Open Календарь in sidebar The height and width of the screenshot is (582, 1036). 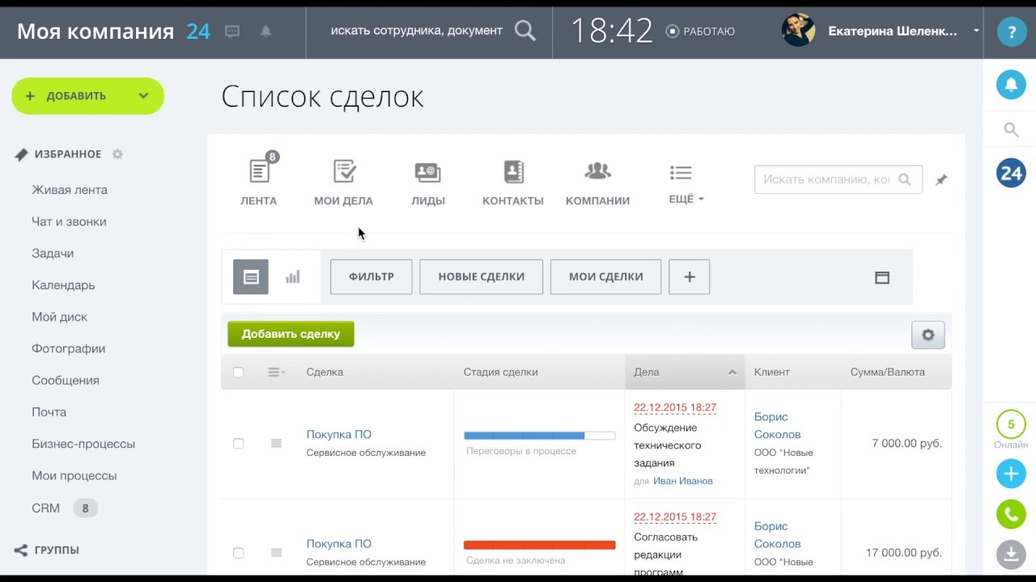coord(63,285)
